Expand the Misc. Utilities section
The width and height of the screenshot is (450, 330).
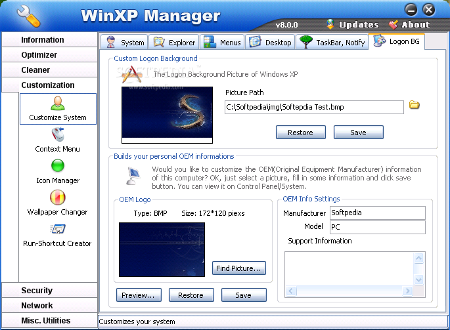point(50,320)
